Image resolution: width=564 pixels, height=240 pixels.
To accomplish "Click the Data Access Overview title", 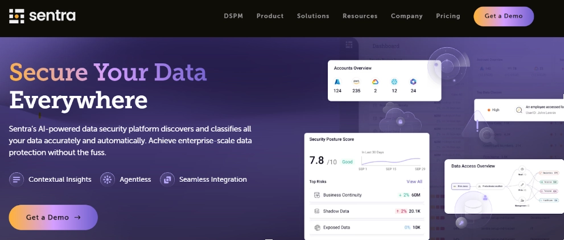I will pyautogui.click(x=473, y=166).
